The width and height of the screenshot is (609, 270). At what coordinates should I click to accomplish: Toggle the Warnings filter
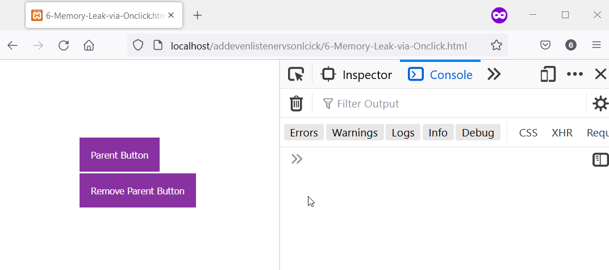tap(355, 132)
